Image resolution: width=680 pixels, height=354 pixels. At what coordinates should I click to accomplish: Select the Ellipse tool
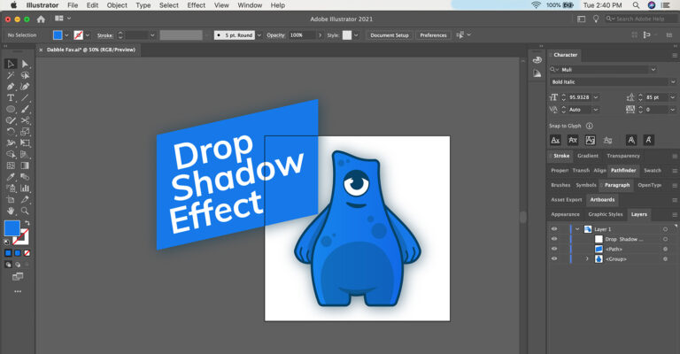11,109
